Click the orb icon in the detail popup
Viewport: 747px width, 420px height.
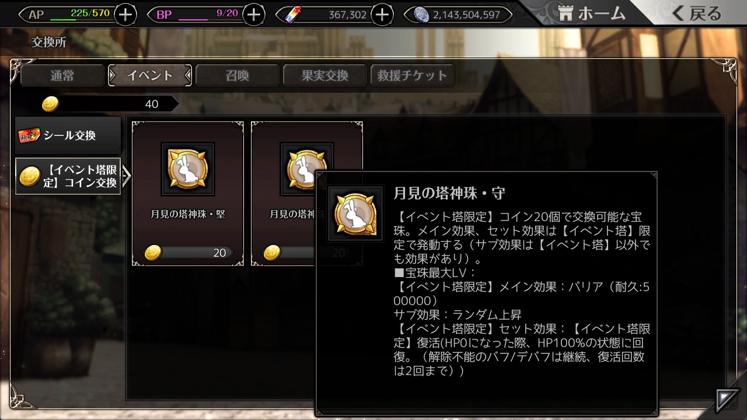(x=355, y=213)
